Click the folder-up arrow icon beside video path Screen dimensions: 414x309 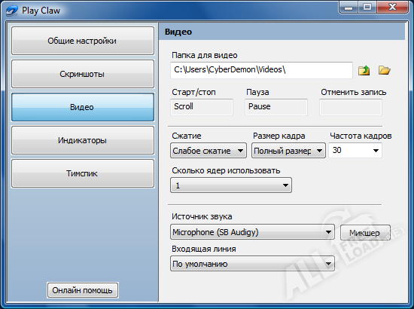[x=364, y=70]
